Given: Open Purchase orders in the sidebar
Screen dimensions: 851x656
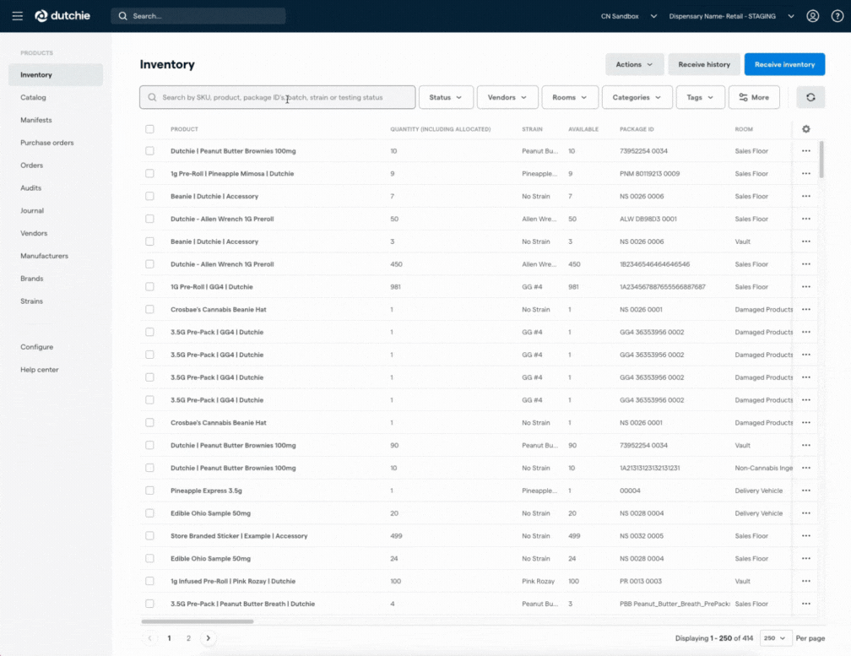Looking at the screenshot, I should coord(47,143).
